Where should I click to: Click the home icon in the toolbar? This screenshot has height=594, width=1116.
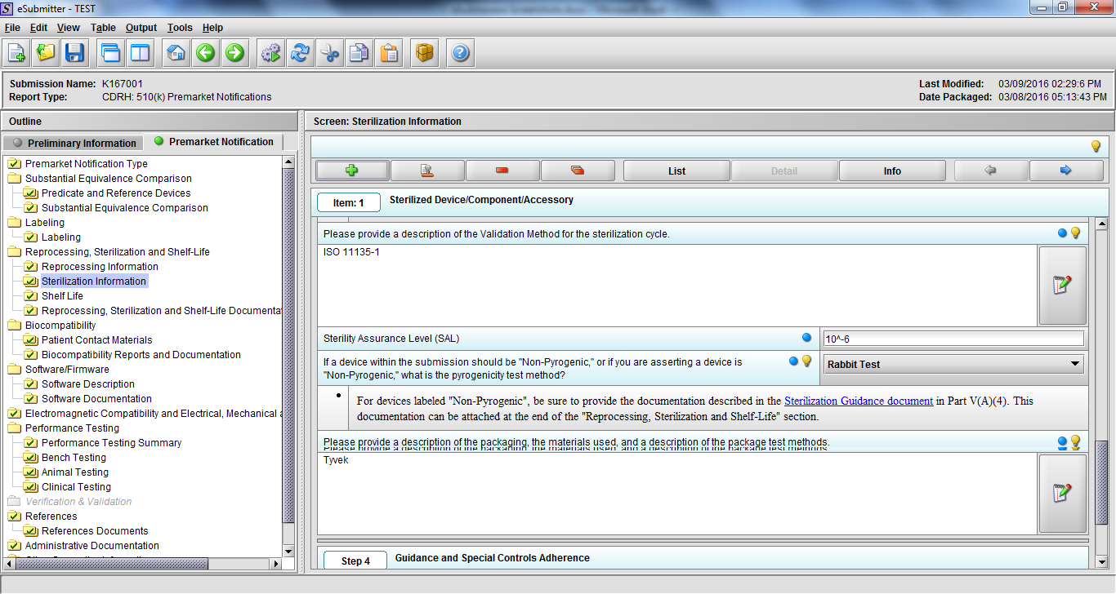(176, 54)
